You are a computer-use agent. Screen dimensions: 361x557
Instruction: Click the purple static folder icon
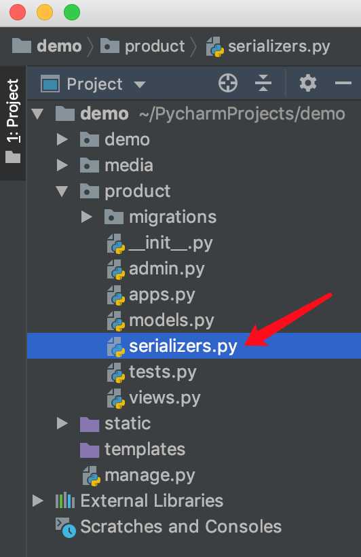90,424
